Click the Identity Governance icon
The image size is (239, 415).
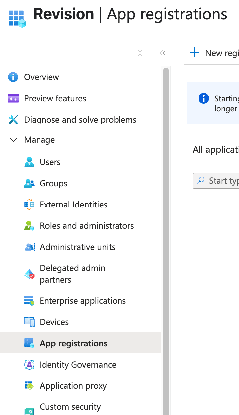coord(29,365)
